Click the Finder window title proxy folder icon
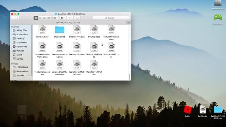 click(56, 14)
